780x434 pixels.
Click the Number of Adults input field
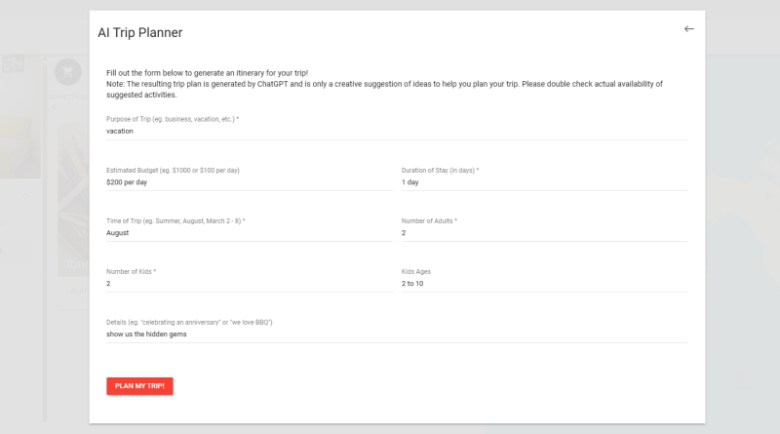tap(544, 233)
